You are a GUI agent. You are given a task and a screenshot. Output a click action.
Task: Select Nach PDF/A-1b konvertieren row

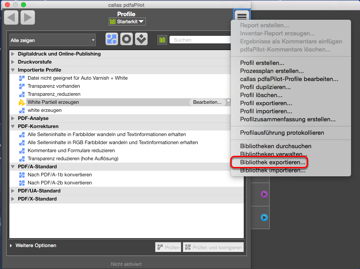[127, 175]
